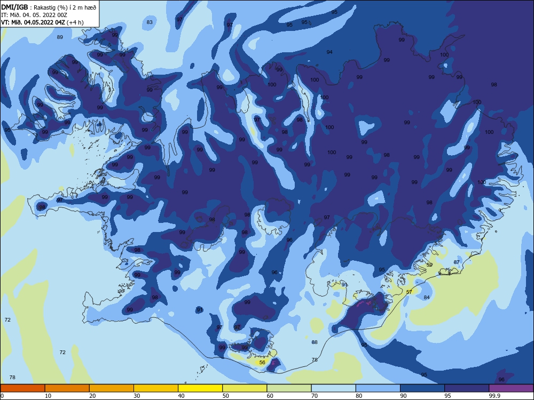Pick the light green 60–70 legend swatch
Screen dimensions: 534x400
tap(289, 388)
